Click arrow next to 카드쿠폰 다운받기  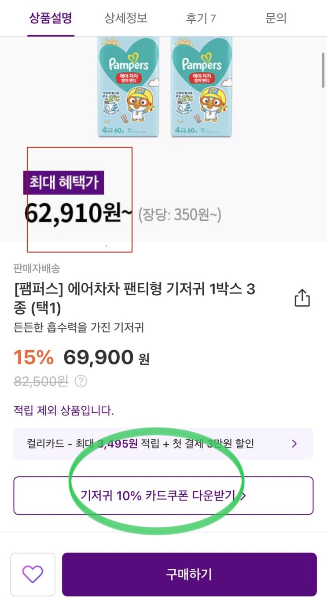[x=244, y=496]
